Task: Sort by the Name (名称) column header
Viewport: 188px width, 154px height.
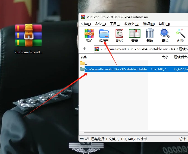Action: point(113,57)
